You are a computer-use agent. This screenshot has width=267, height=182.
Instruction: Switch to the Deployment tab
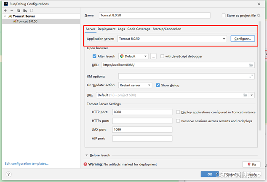pyautogui.click(x=107, y=29)
